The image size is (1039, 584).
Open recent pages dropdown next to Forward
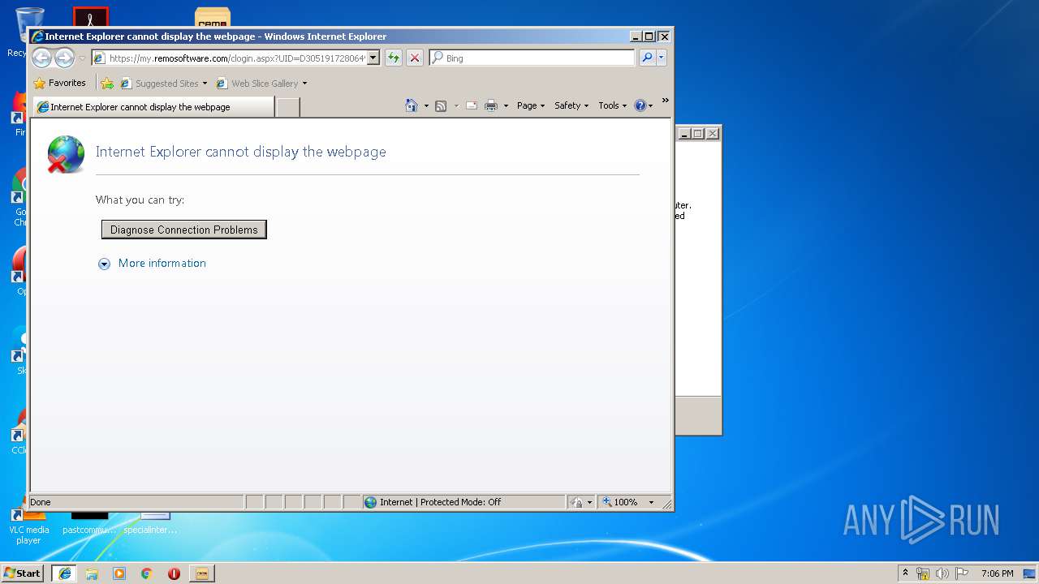pos(82,58)
